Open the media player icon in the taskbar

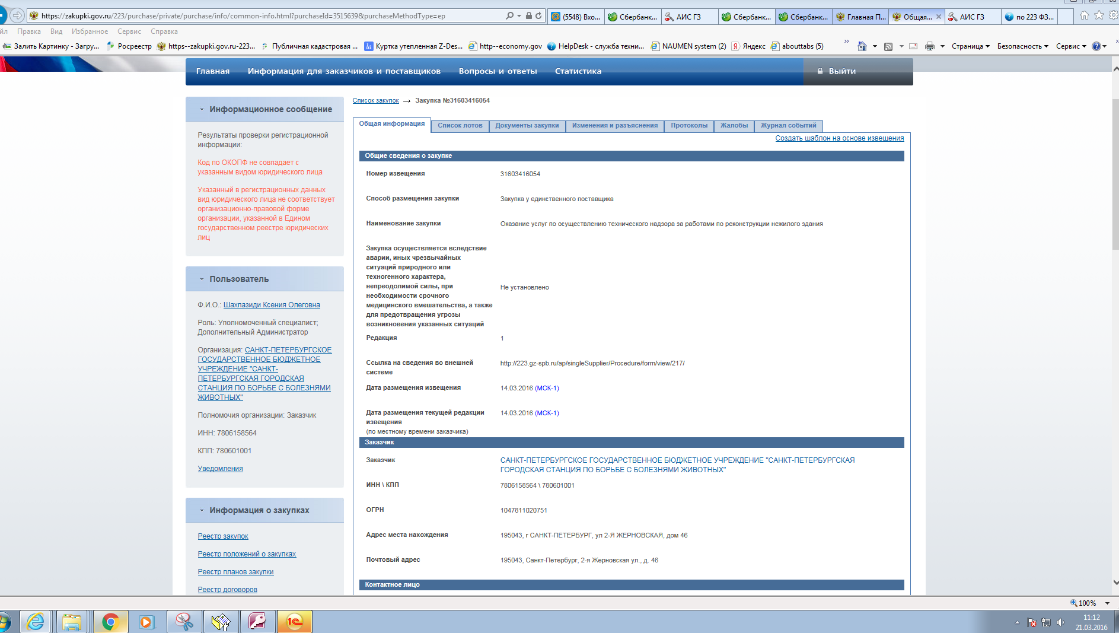tap(146, 622)
